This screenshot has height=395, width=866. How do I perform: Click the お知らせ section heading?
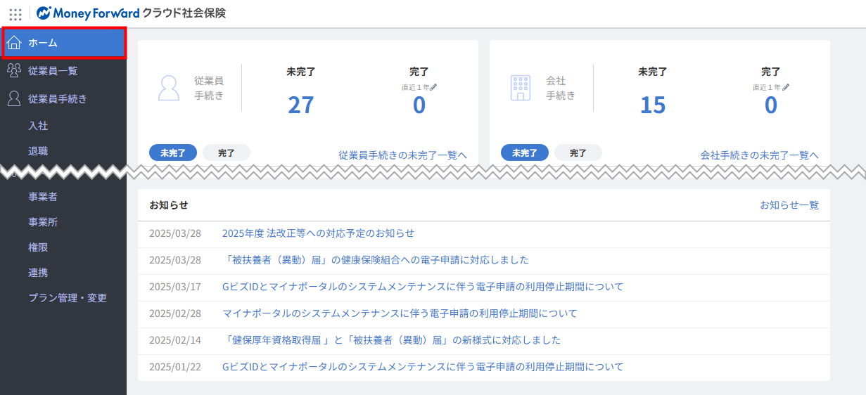point(169,205)
